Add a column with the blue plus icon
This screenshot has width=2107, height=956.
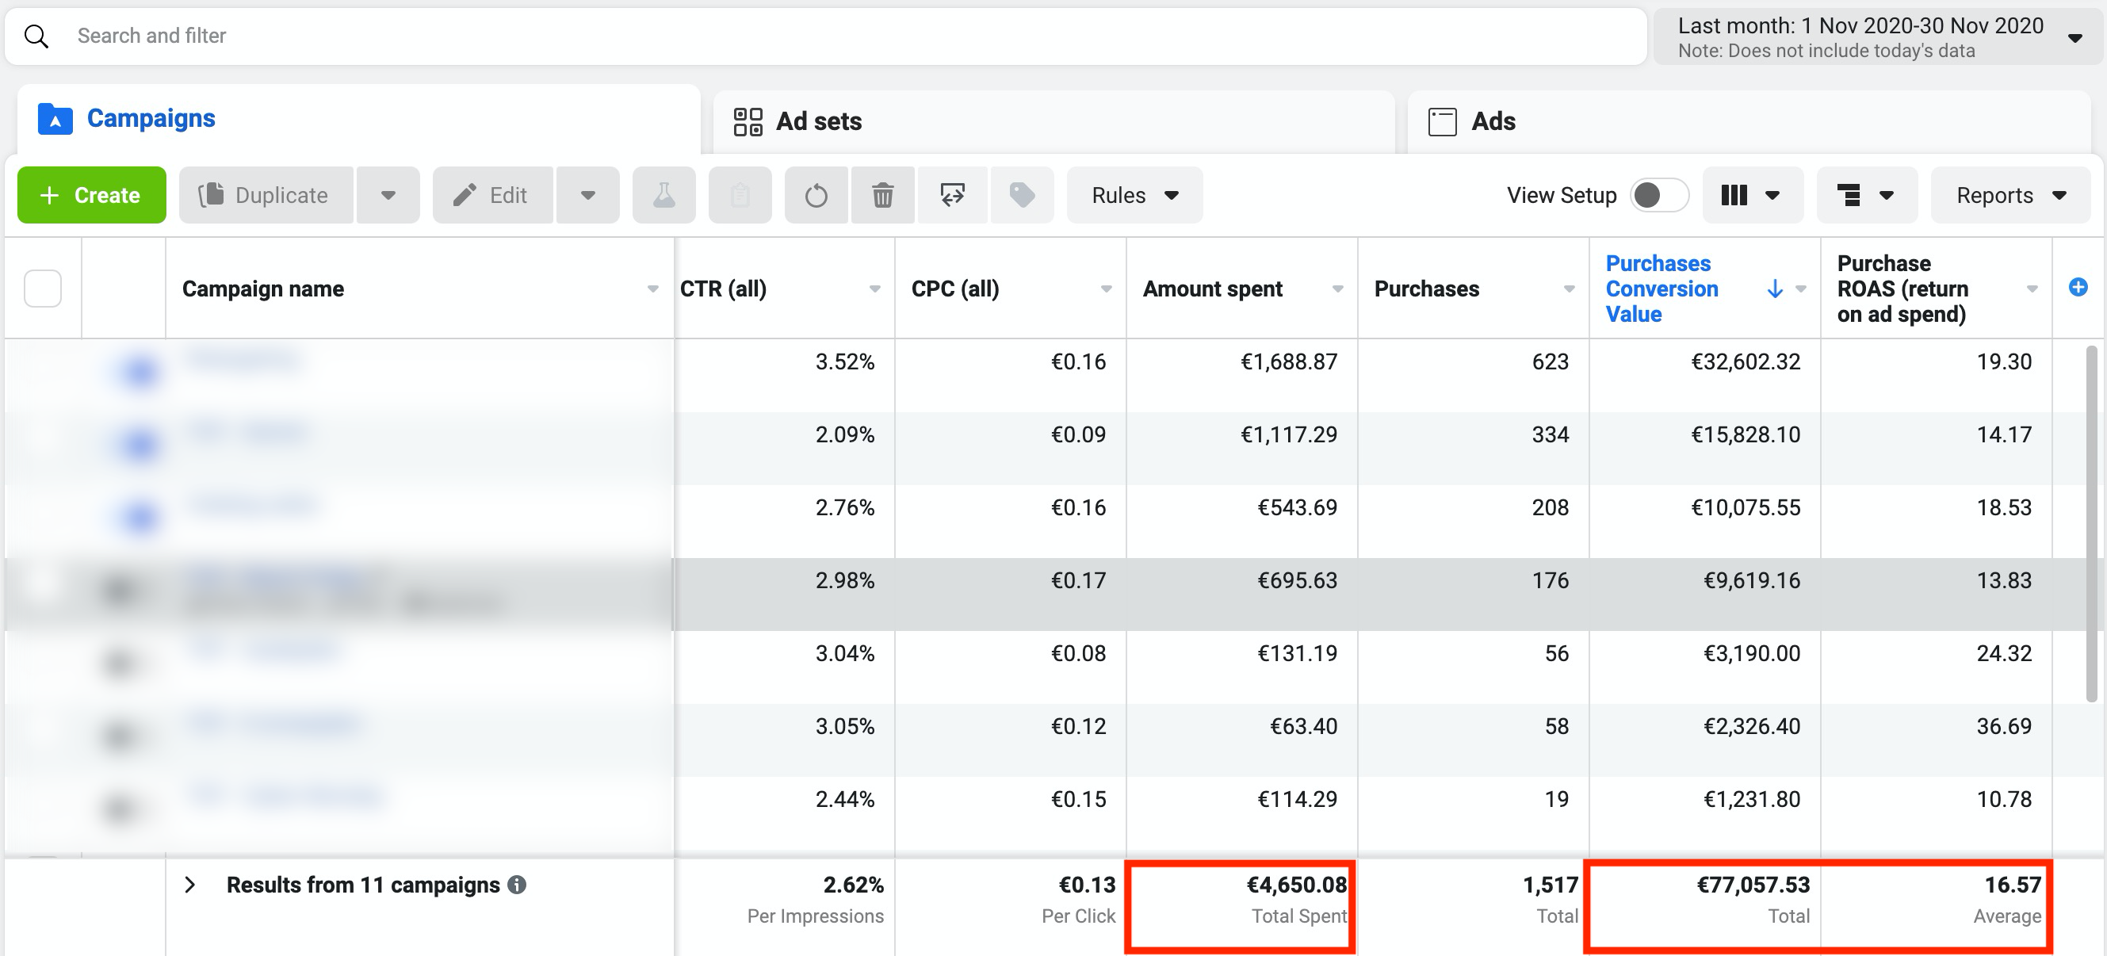(2078, 287)
